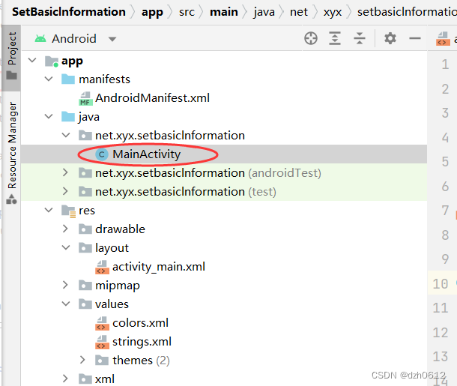Viewport: 457px width, 386px height.
Task: Click the Collapse All toolbar icon
Action: coord(360,38)
